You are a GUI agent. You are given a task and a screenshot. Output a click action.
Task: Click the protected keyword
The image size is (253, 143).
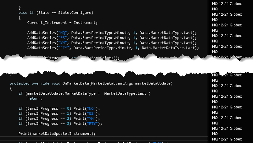[20, 83]
